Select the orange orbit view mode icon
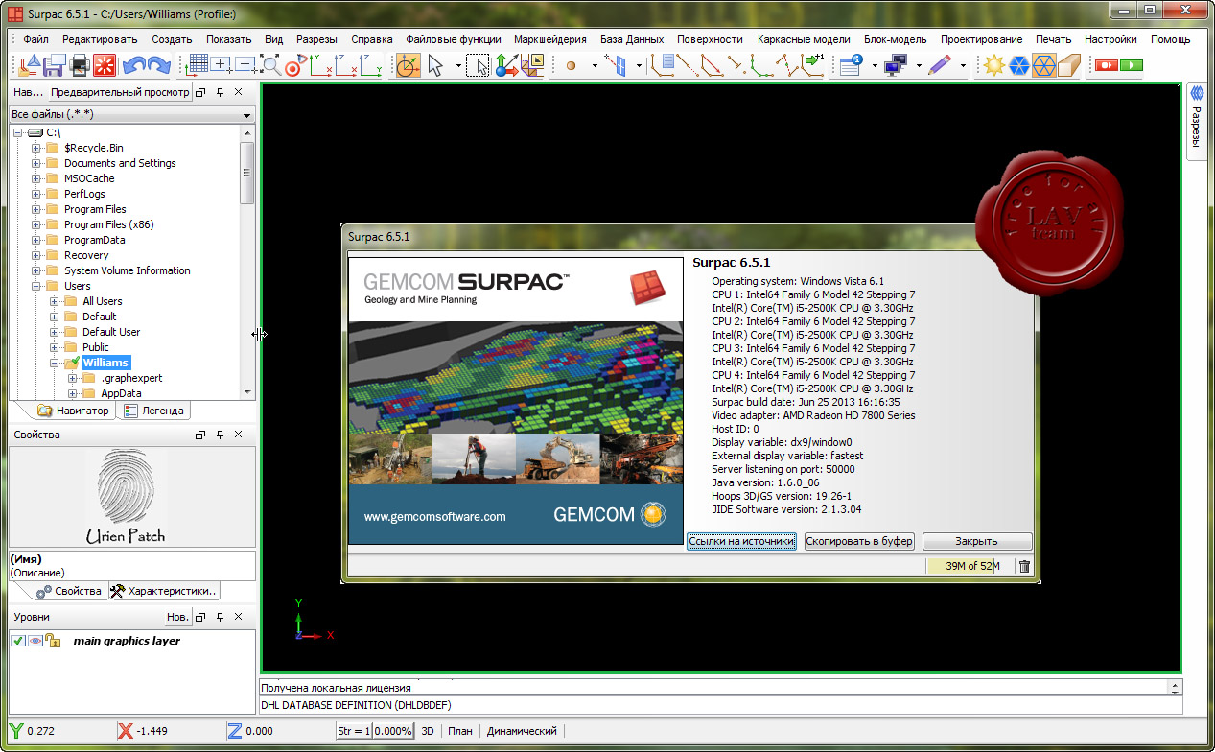The image size is (1215, 752). (x=409, y=65)
